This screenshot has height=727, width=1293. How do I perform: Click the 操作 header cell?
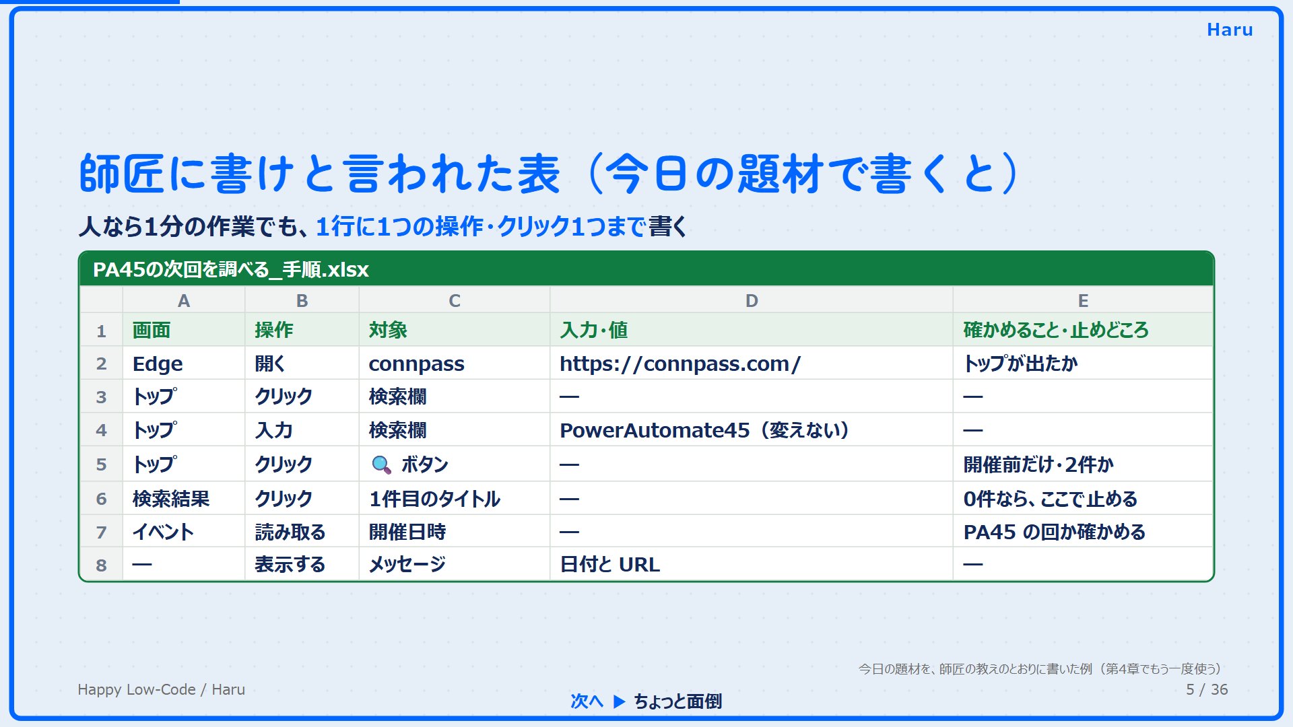(301, 330)
